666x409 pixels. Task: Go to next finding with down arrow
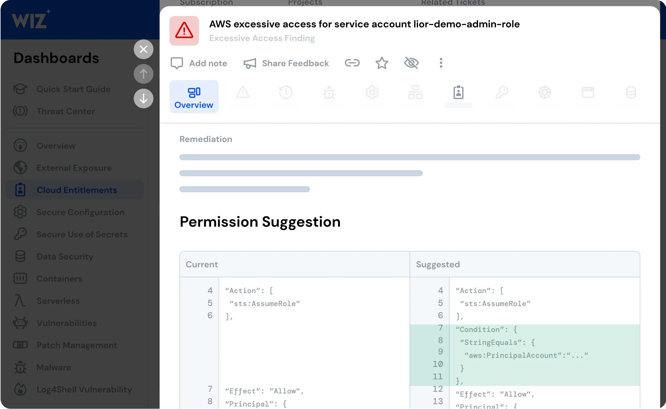144,98
